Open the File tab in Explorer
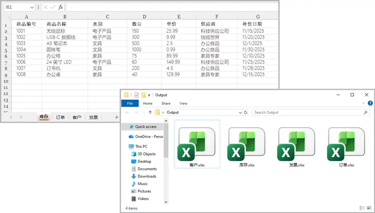 (x=130, y=103)
